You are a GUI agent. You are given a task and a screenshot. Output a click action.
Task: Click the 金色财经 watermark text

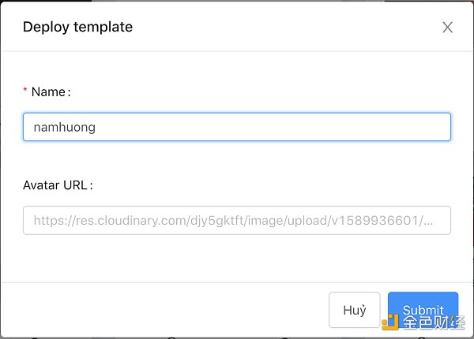(x=432, y=322)
